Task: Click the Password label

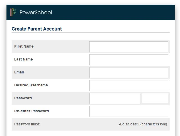Action: click(23, 98)
